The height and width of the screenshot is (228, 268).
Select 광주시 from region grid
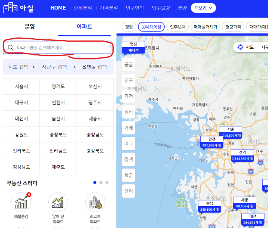pyautogui.click(x=95, y=102)
